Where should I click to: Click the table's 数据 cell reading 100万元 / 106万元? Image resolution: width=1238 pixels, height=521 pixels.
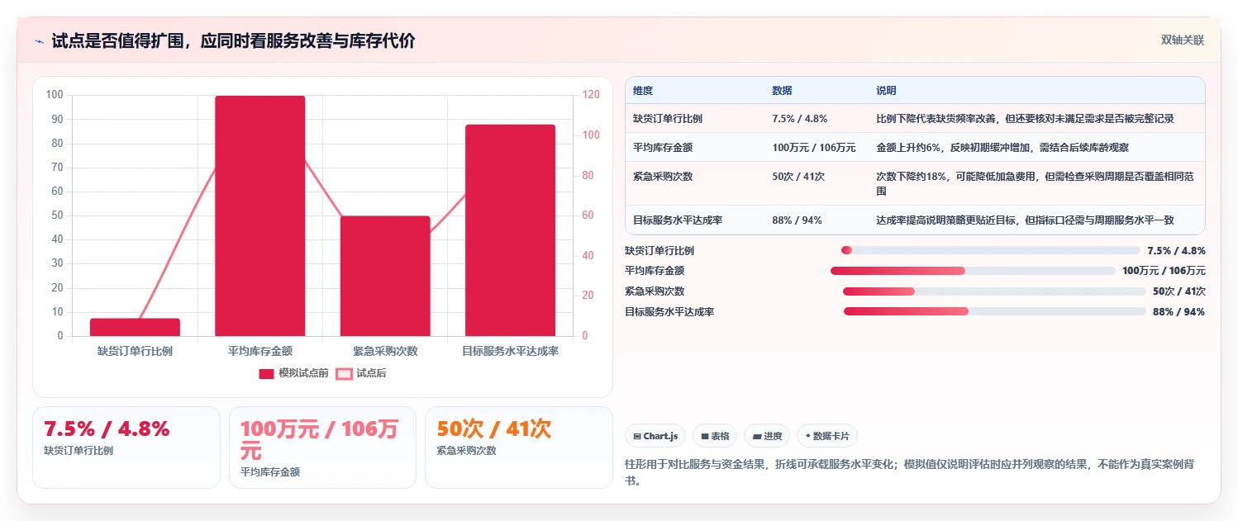814,148
